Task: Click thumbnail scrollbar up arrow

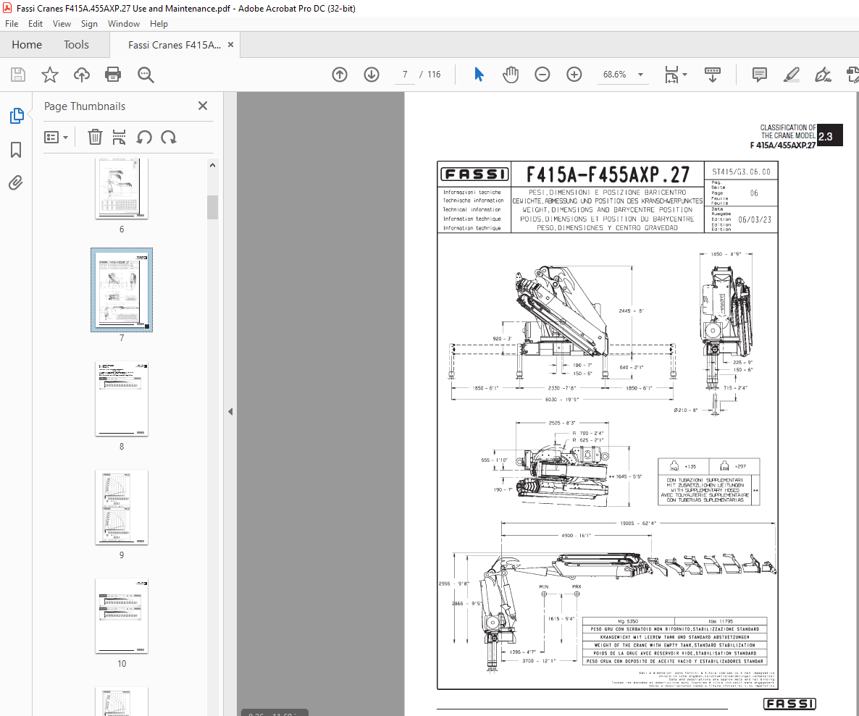Action: click(x=212, y=165)
